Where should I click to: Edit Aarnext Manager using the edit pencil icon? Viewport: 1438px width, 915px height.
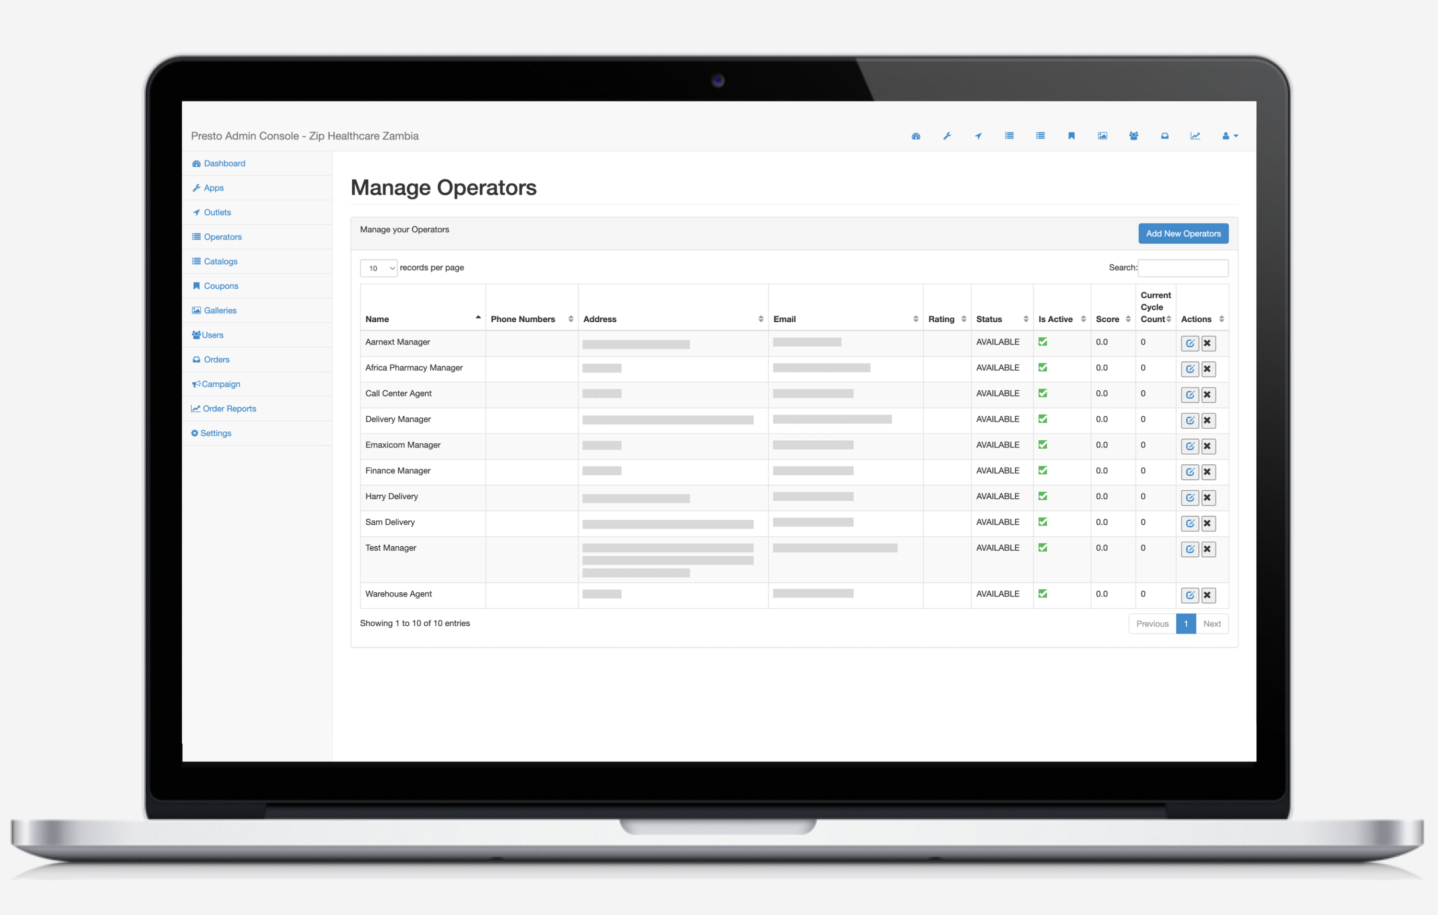point(1190,343)
